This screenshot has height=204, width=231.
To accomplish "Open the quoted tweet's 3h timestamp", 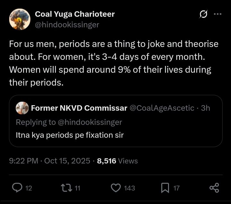I will tap(205, 108).
